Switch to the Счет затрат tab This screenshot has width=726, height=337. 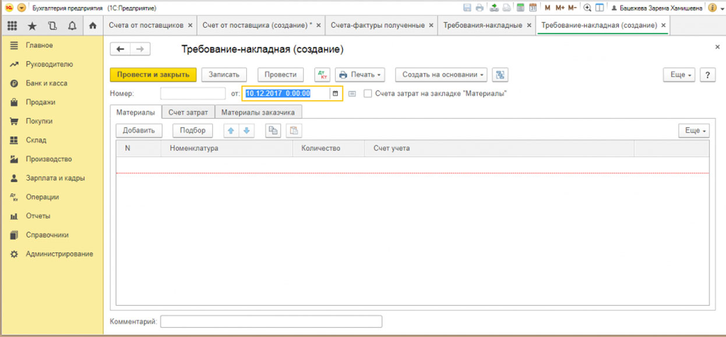point(188,112)
